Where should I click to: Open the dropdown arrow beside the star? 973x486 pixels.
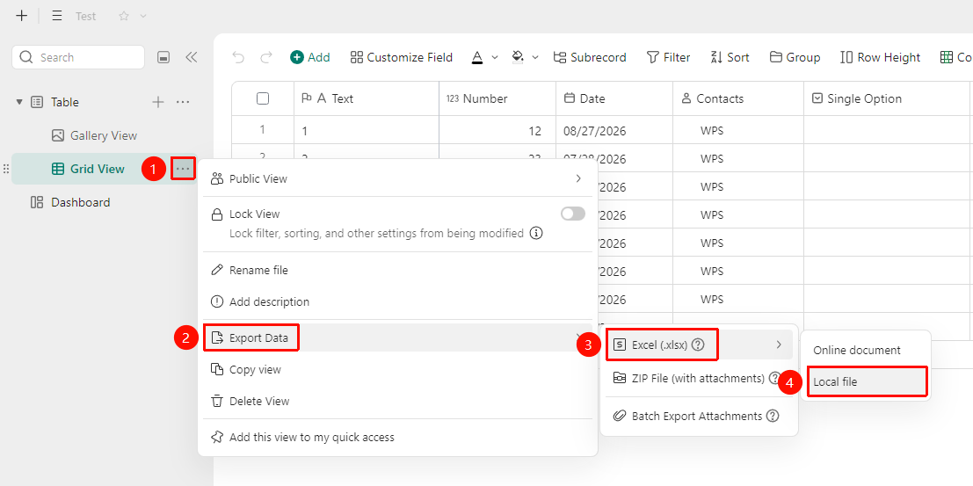tap(143, 16)
